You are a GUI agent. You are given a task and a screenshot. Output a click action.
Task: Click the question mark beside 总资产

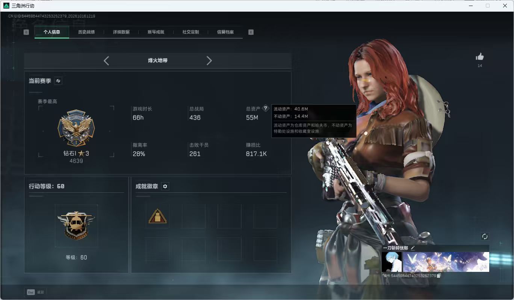click(x=266, y=108)
